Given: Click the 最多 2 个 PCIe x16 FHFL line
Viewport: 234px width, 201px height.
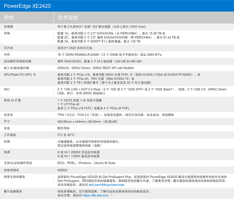Looking at the screenshot, I should 93,108.
